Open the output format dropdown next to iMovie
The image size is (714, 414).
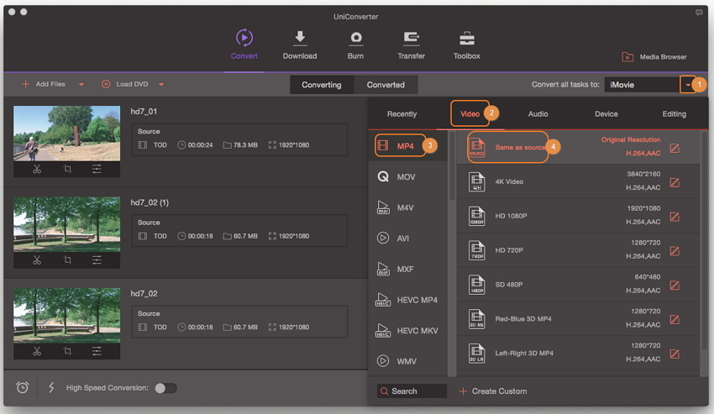tap(689, 85)
